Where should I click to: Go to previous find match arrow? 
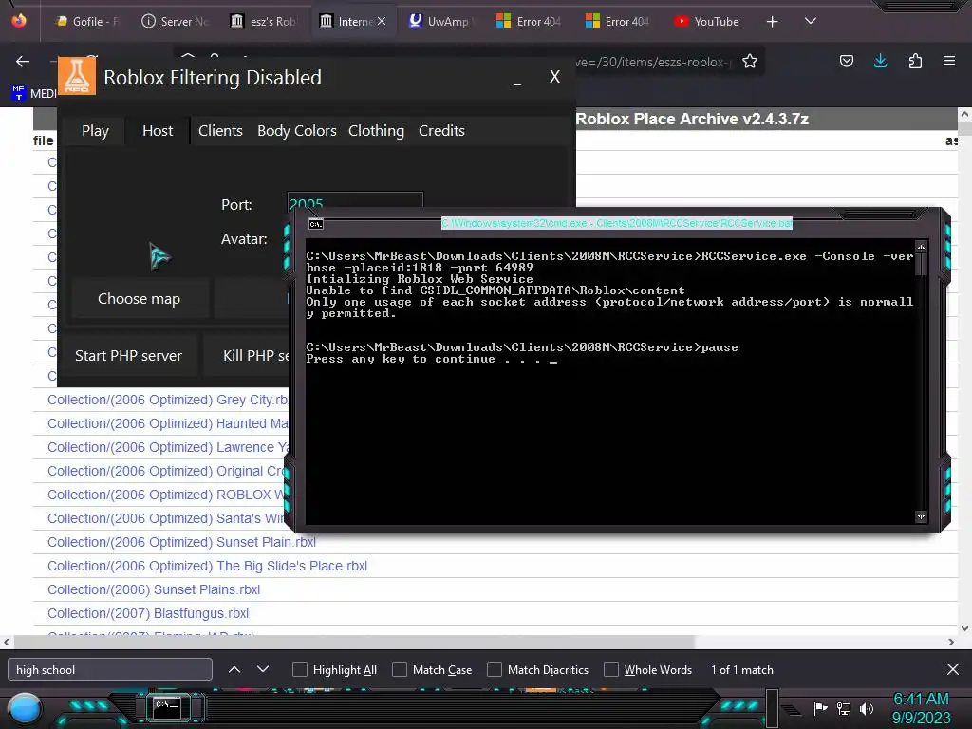[234, 669]
